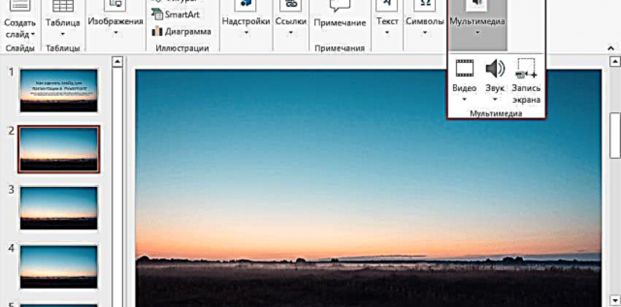The image size is (621, 307).
Task: Open the Текст group dropdown
Action: [387, 33]
